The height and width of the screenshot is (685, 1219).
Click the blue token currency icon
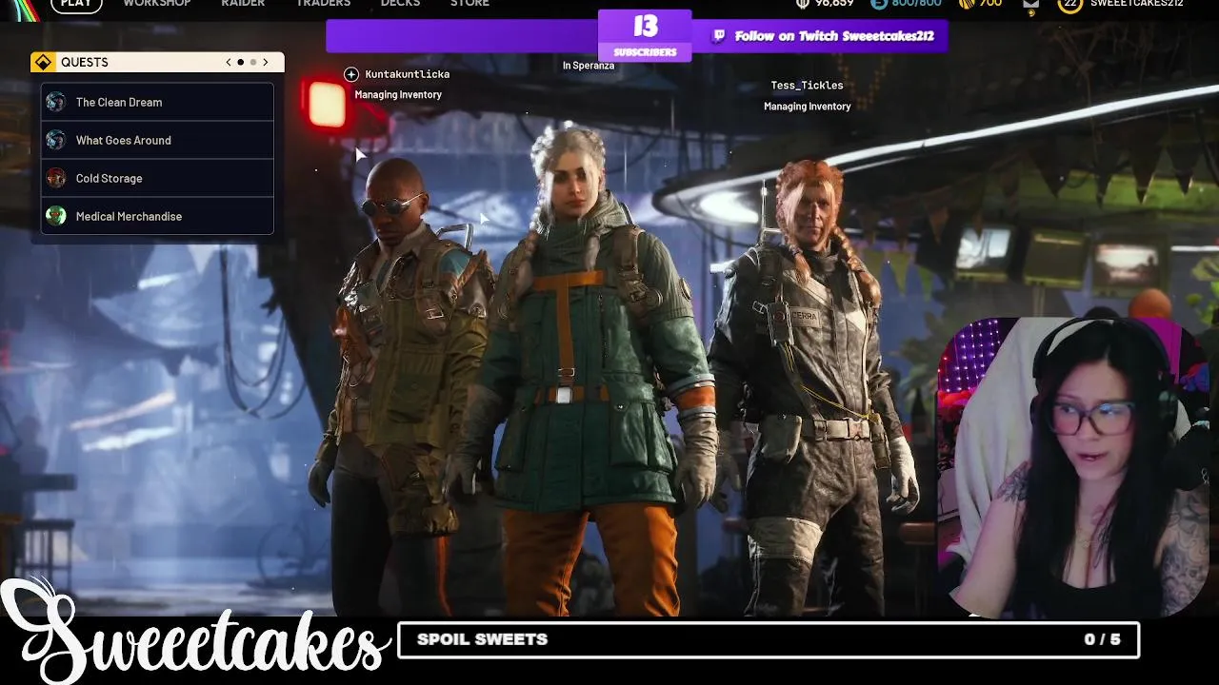point(878,4)
